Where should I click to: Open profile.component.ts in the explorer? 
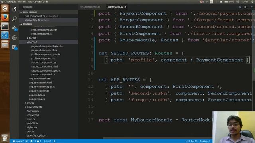tap(43, 58)
